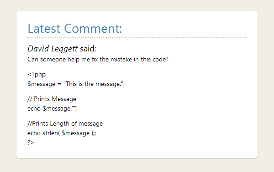Image resolution: width=274 pixels, height=172 pixels.
Task: Click the $message assignment line
Action: click(x=76, y=84)
